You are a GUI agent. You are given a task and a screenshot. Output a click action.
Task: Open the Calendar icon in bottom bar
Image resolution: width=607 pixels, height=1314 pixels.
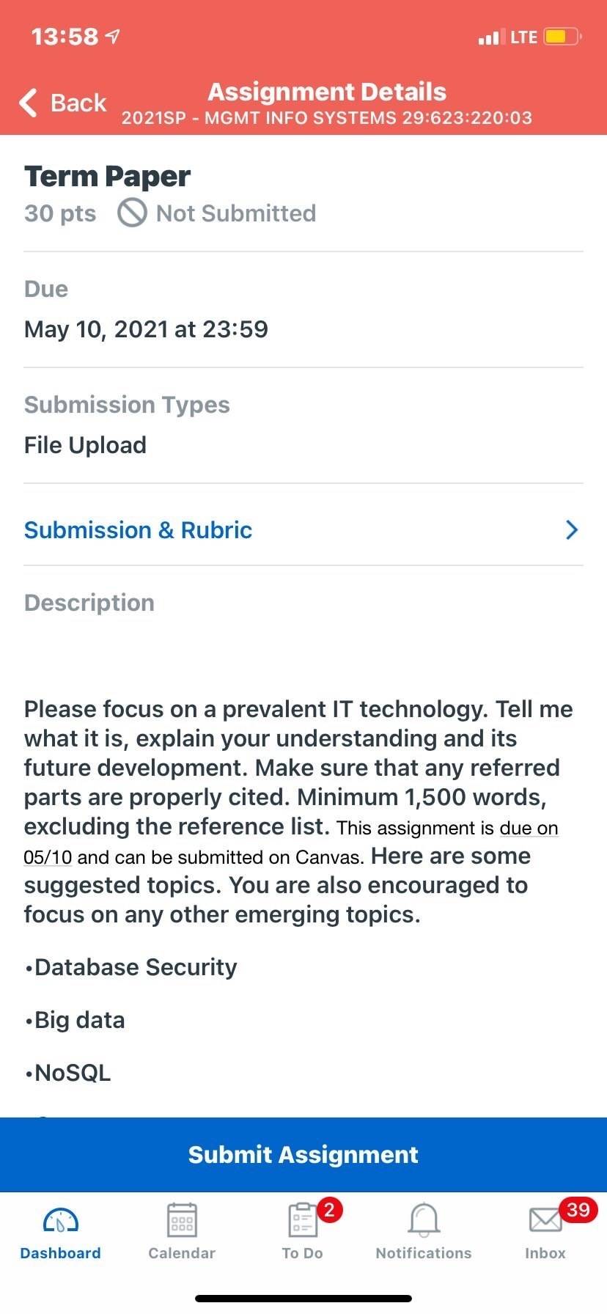[x=182, y=1219]
